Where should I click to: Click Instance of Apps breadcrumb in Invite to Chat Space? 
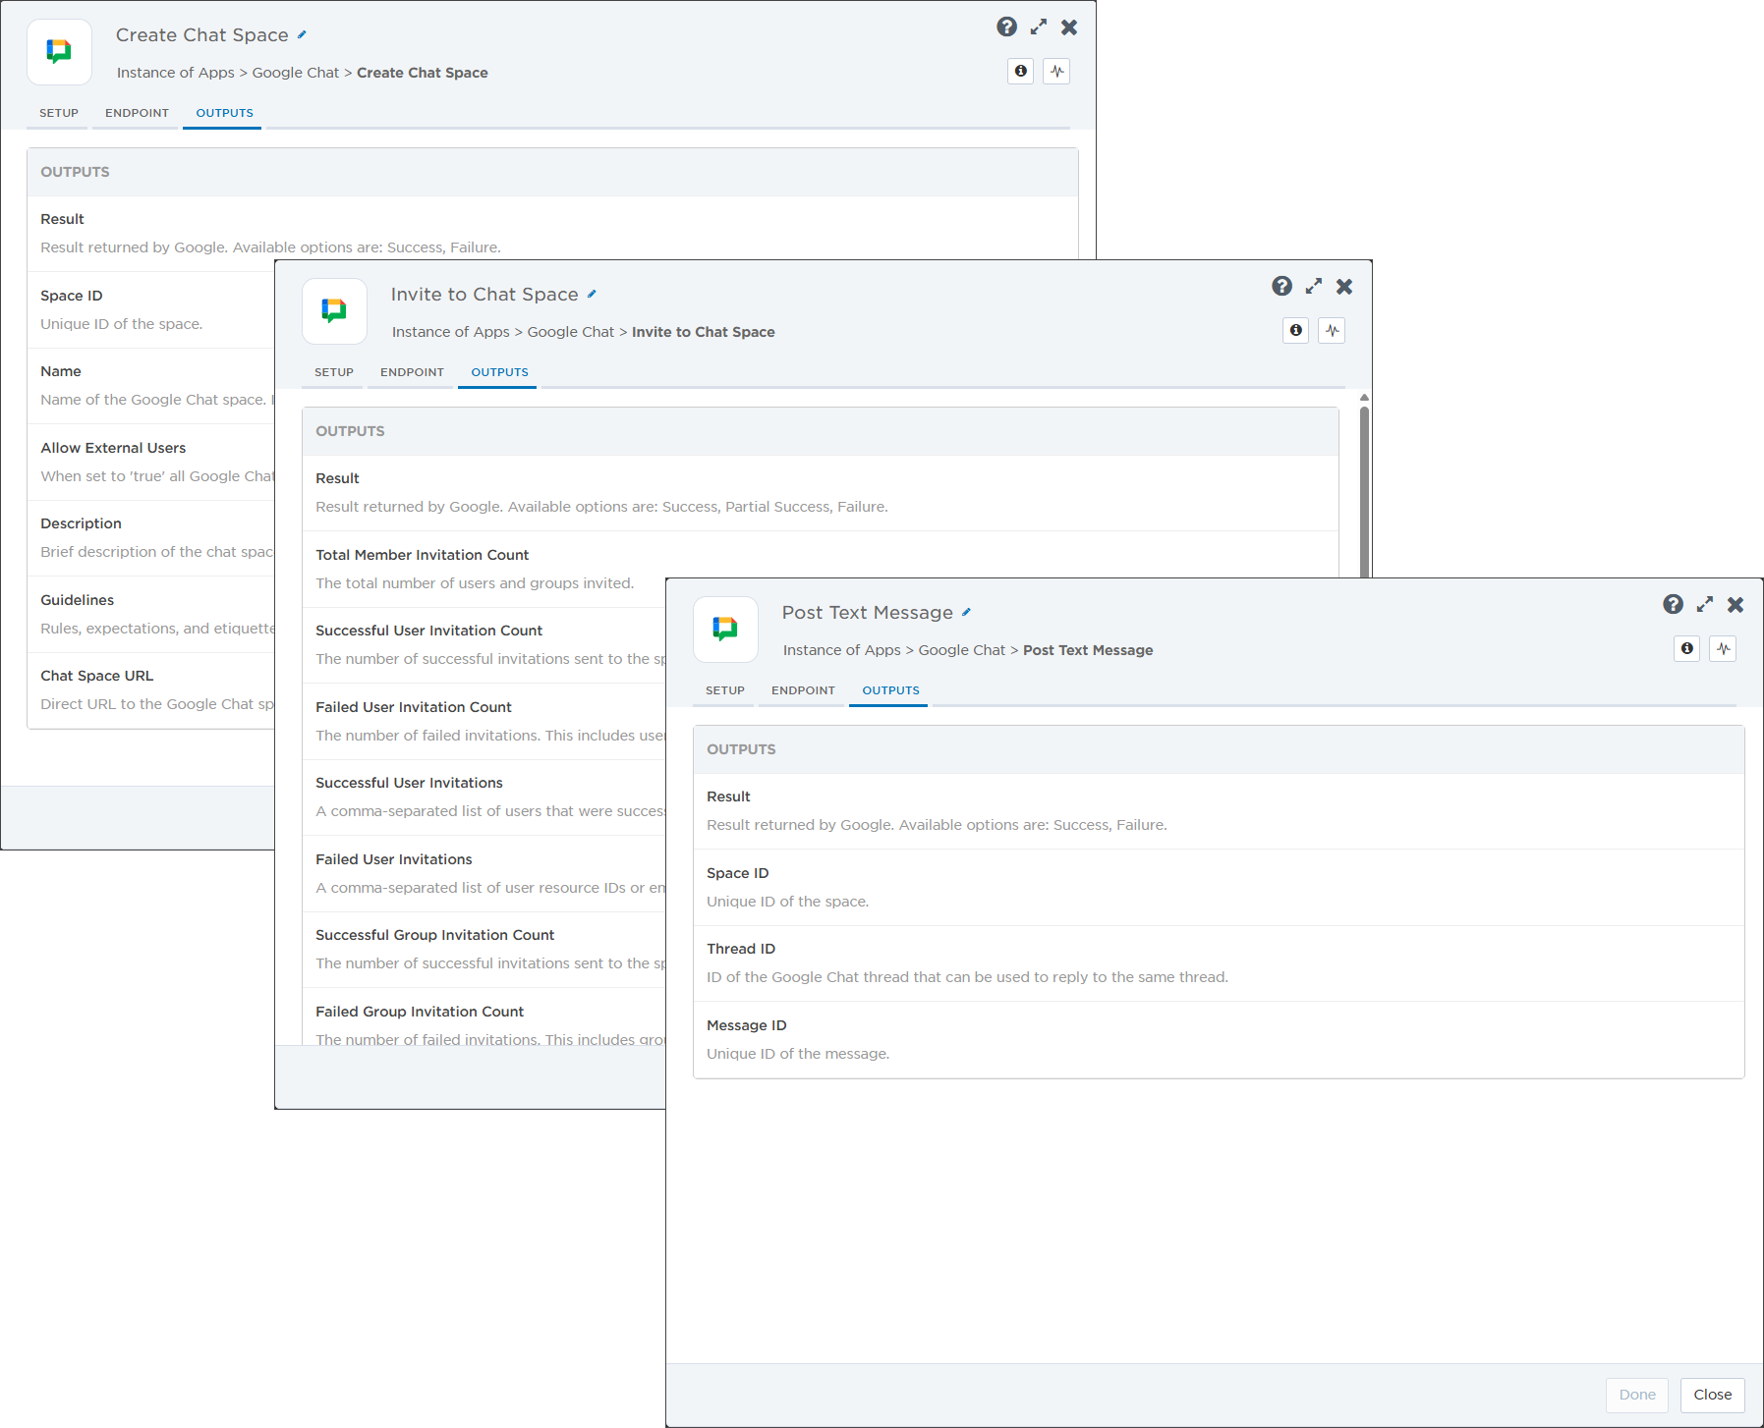click(451, 332)
